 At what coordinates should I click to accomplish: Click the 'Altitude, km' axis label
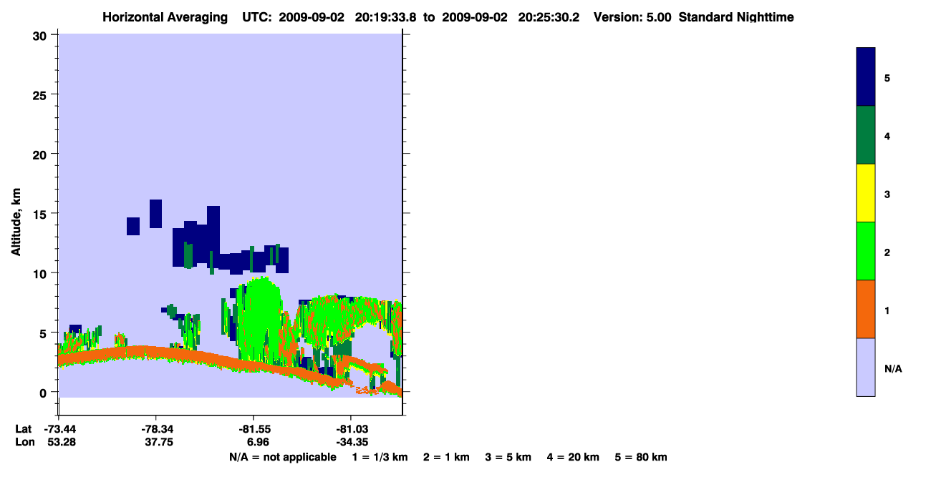pos(16,222)
